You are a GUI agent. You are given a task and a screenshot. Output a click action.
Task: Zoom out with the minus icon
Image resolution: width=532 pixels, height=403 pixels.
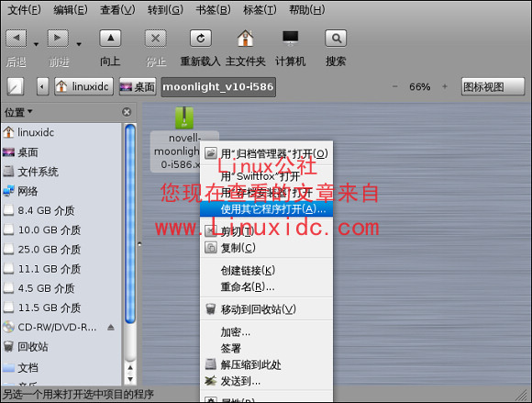(x=395, y=86)
